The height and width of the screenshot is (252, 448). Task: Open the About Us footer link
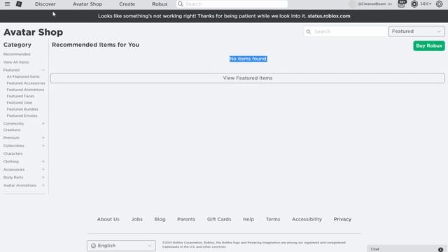(108, 219)
